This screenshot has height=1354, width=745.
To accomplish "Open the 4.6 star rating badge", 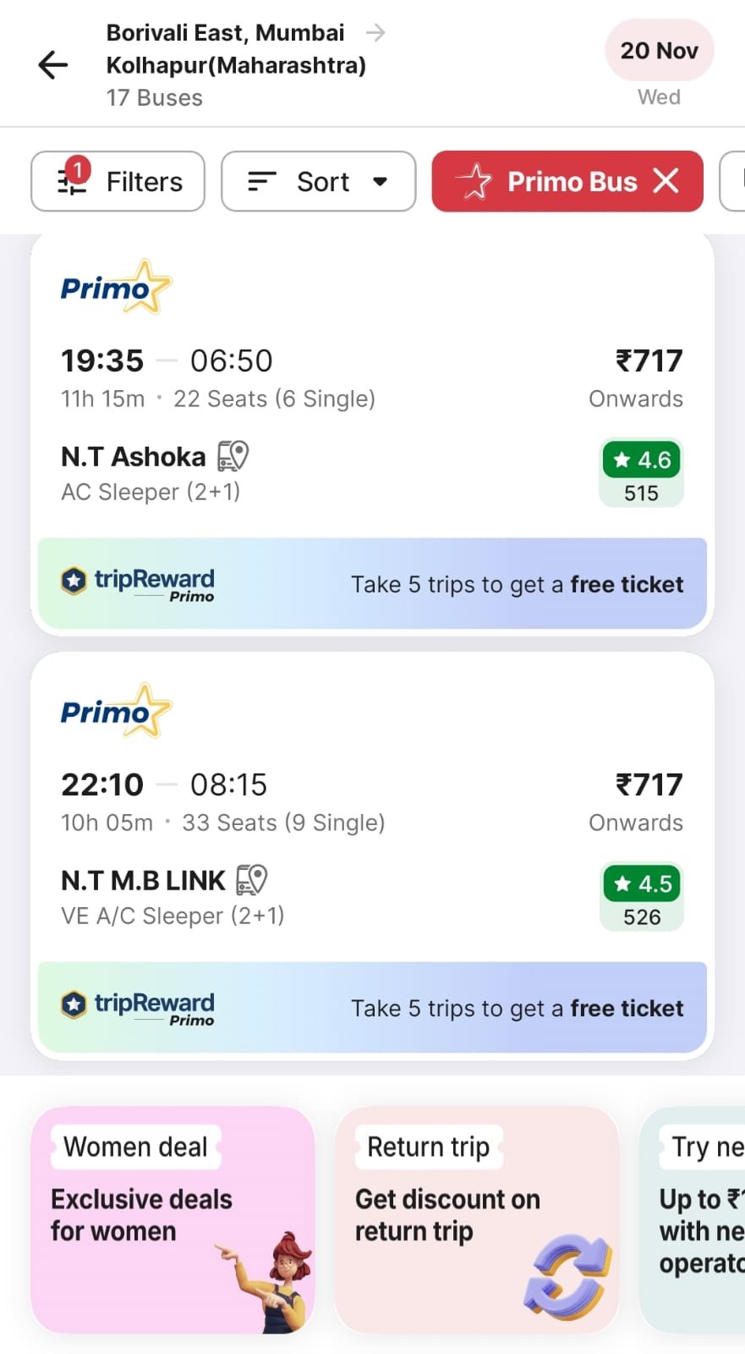I will [642, 460].
